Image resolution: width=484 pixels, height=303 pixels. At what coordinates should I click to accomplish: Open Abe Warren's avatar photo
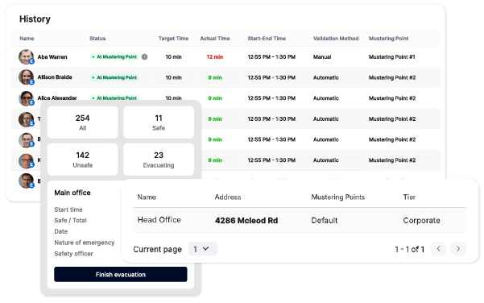(27, 57)
